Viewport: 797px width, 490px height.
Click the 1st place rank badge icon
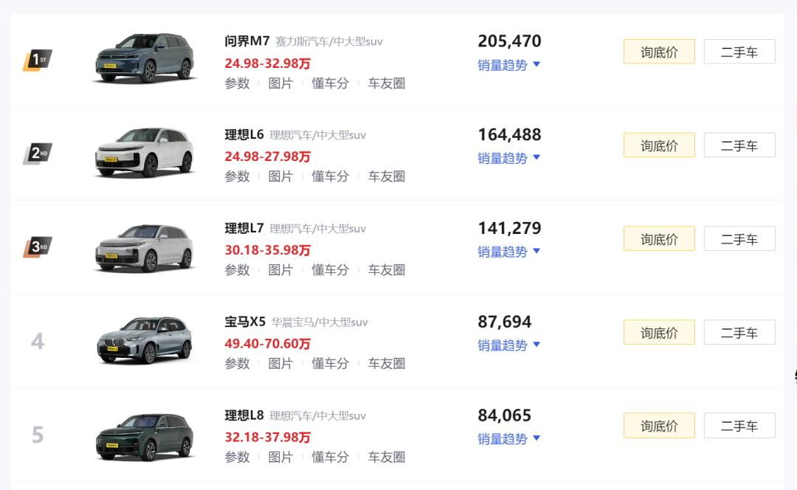[x=38, y=60]
